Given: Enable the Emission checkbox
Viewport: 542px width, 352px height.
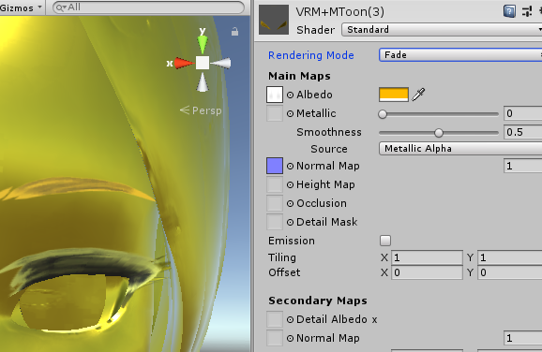Looking at the screenshot, I should [x=385, y=241].
